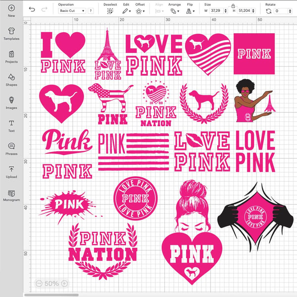Adjust the rotate stepper arrows
The width and height of the screenshot is (297, 297).
(x=290, y=11)
